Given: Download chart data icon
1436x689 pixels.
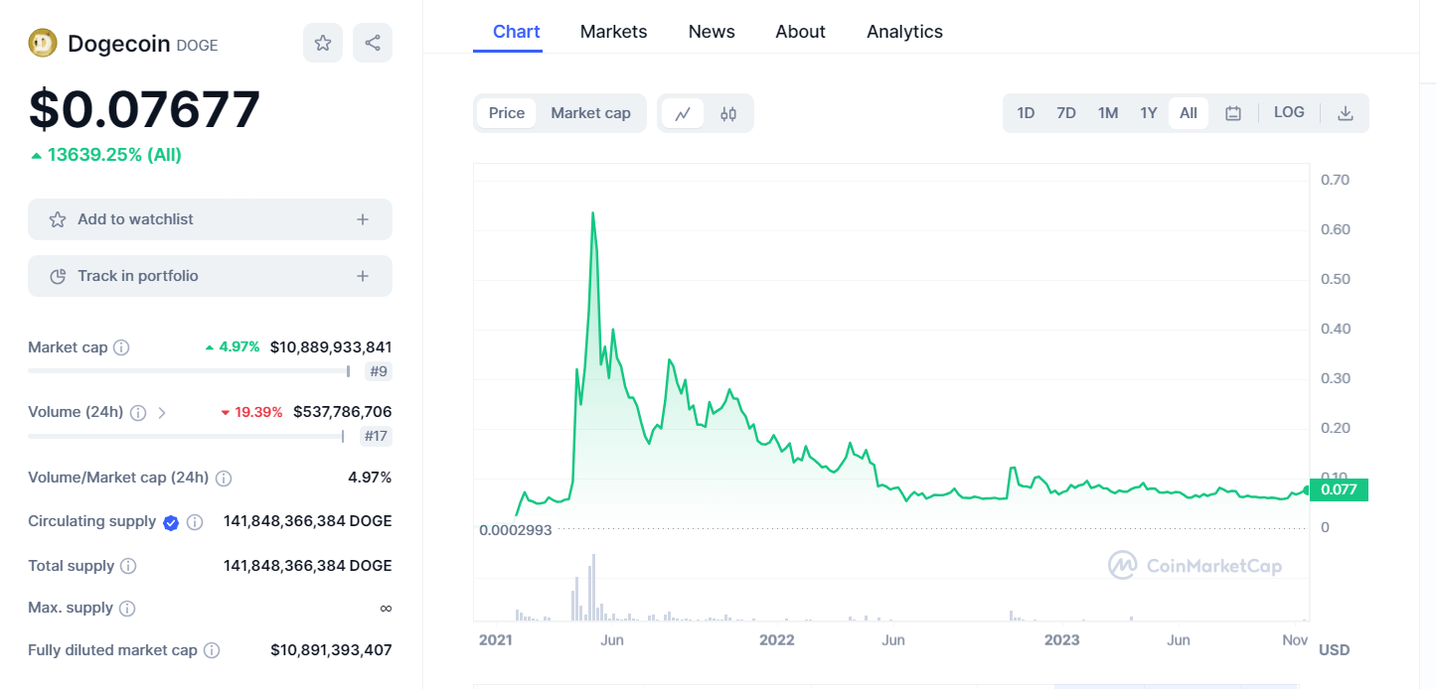Looking at the screenshot, I should 1346,113.
